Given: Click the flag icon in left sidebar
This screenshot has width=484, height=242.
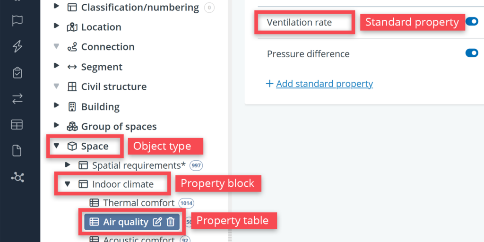Looking at the screenshot, I should point(17,20).
